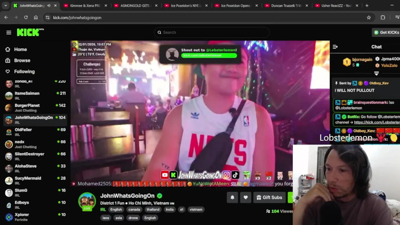Open Xplorer channel
Screen dimensions: 400x225
click(35, 217)
